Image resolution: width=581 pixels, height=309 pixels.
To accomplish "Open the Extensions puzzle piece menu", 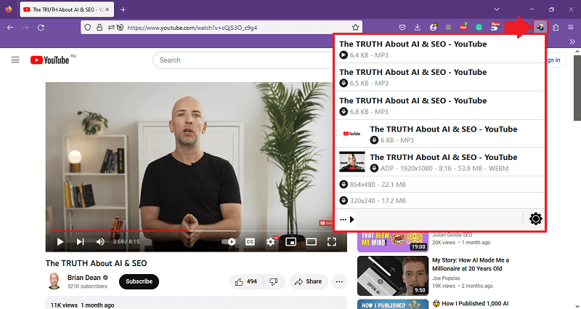I will [556, 27].
